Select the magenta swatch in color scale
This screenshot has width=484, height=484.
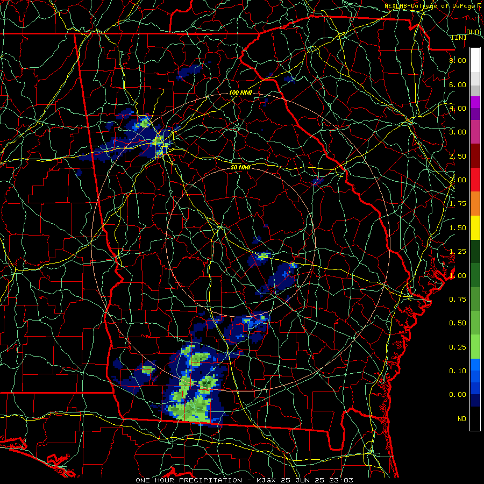coord(475,102)
